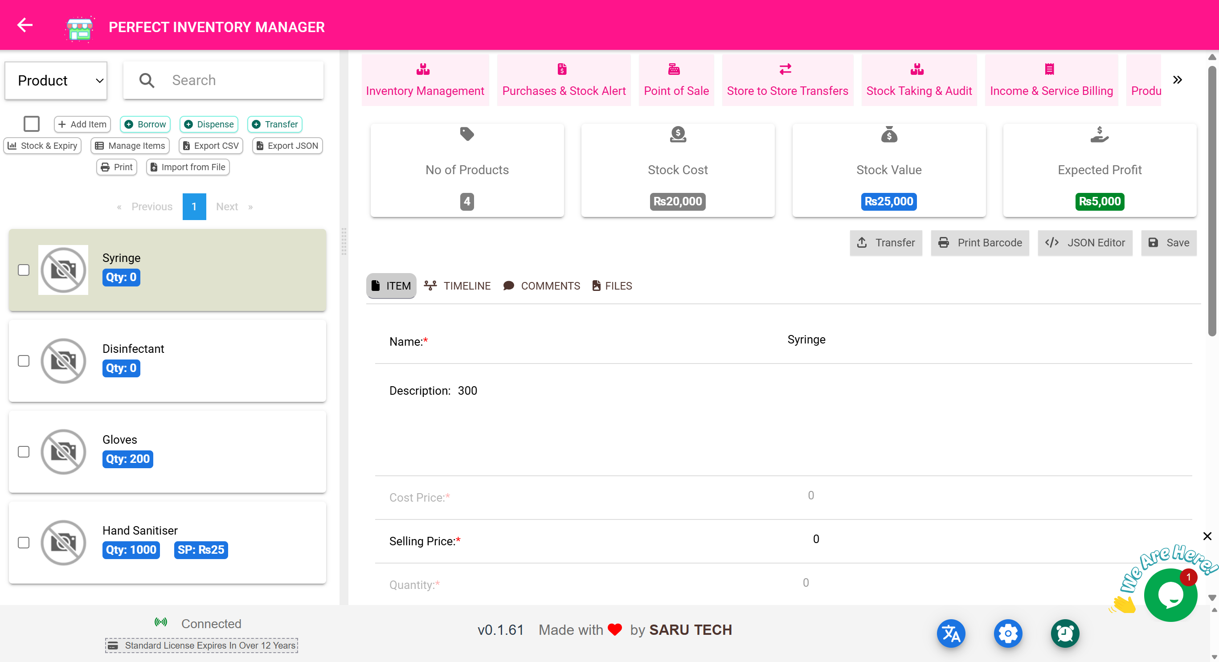Click the Add Item button
Viewport: 1219px width, 662px height.
pos(82,124)
